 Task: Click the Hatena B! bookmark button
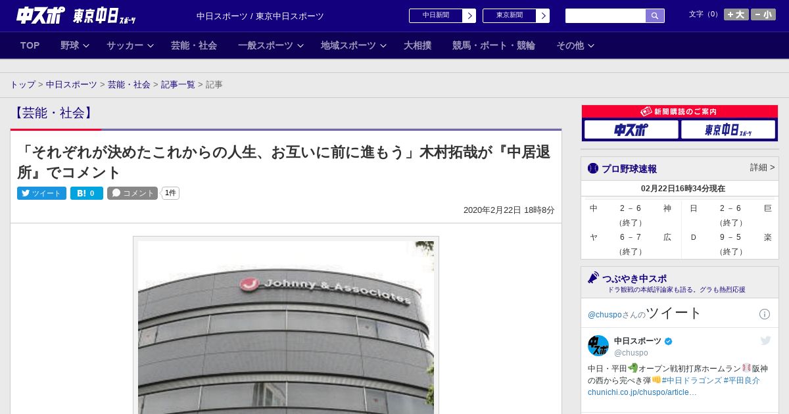click(87, 193)
